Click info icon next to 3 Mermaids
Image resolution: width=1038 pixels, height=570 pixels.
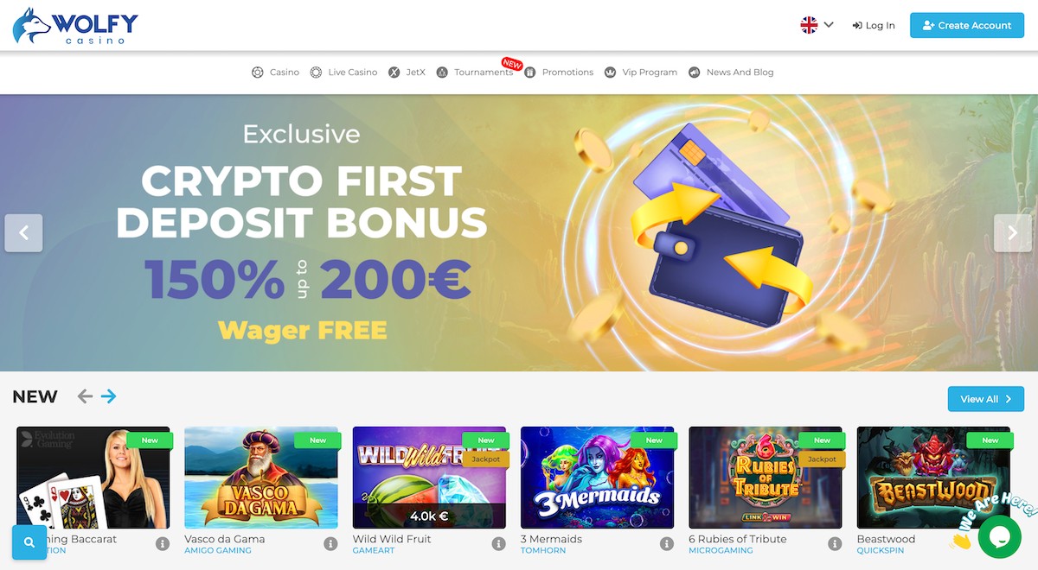tap(666, 544)
